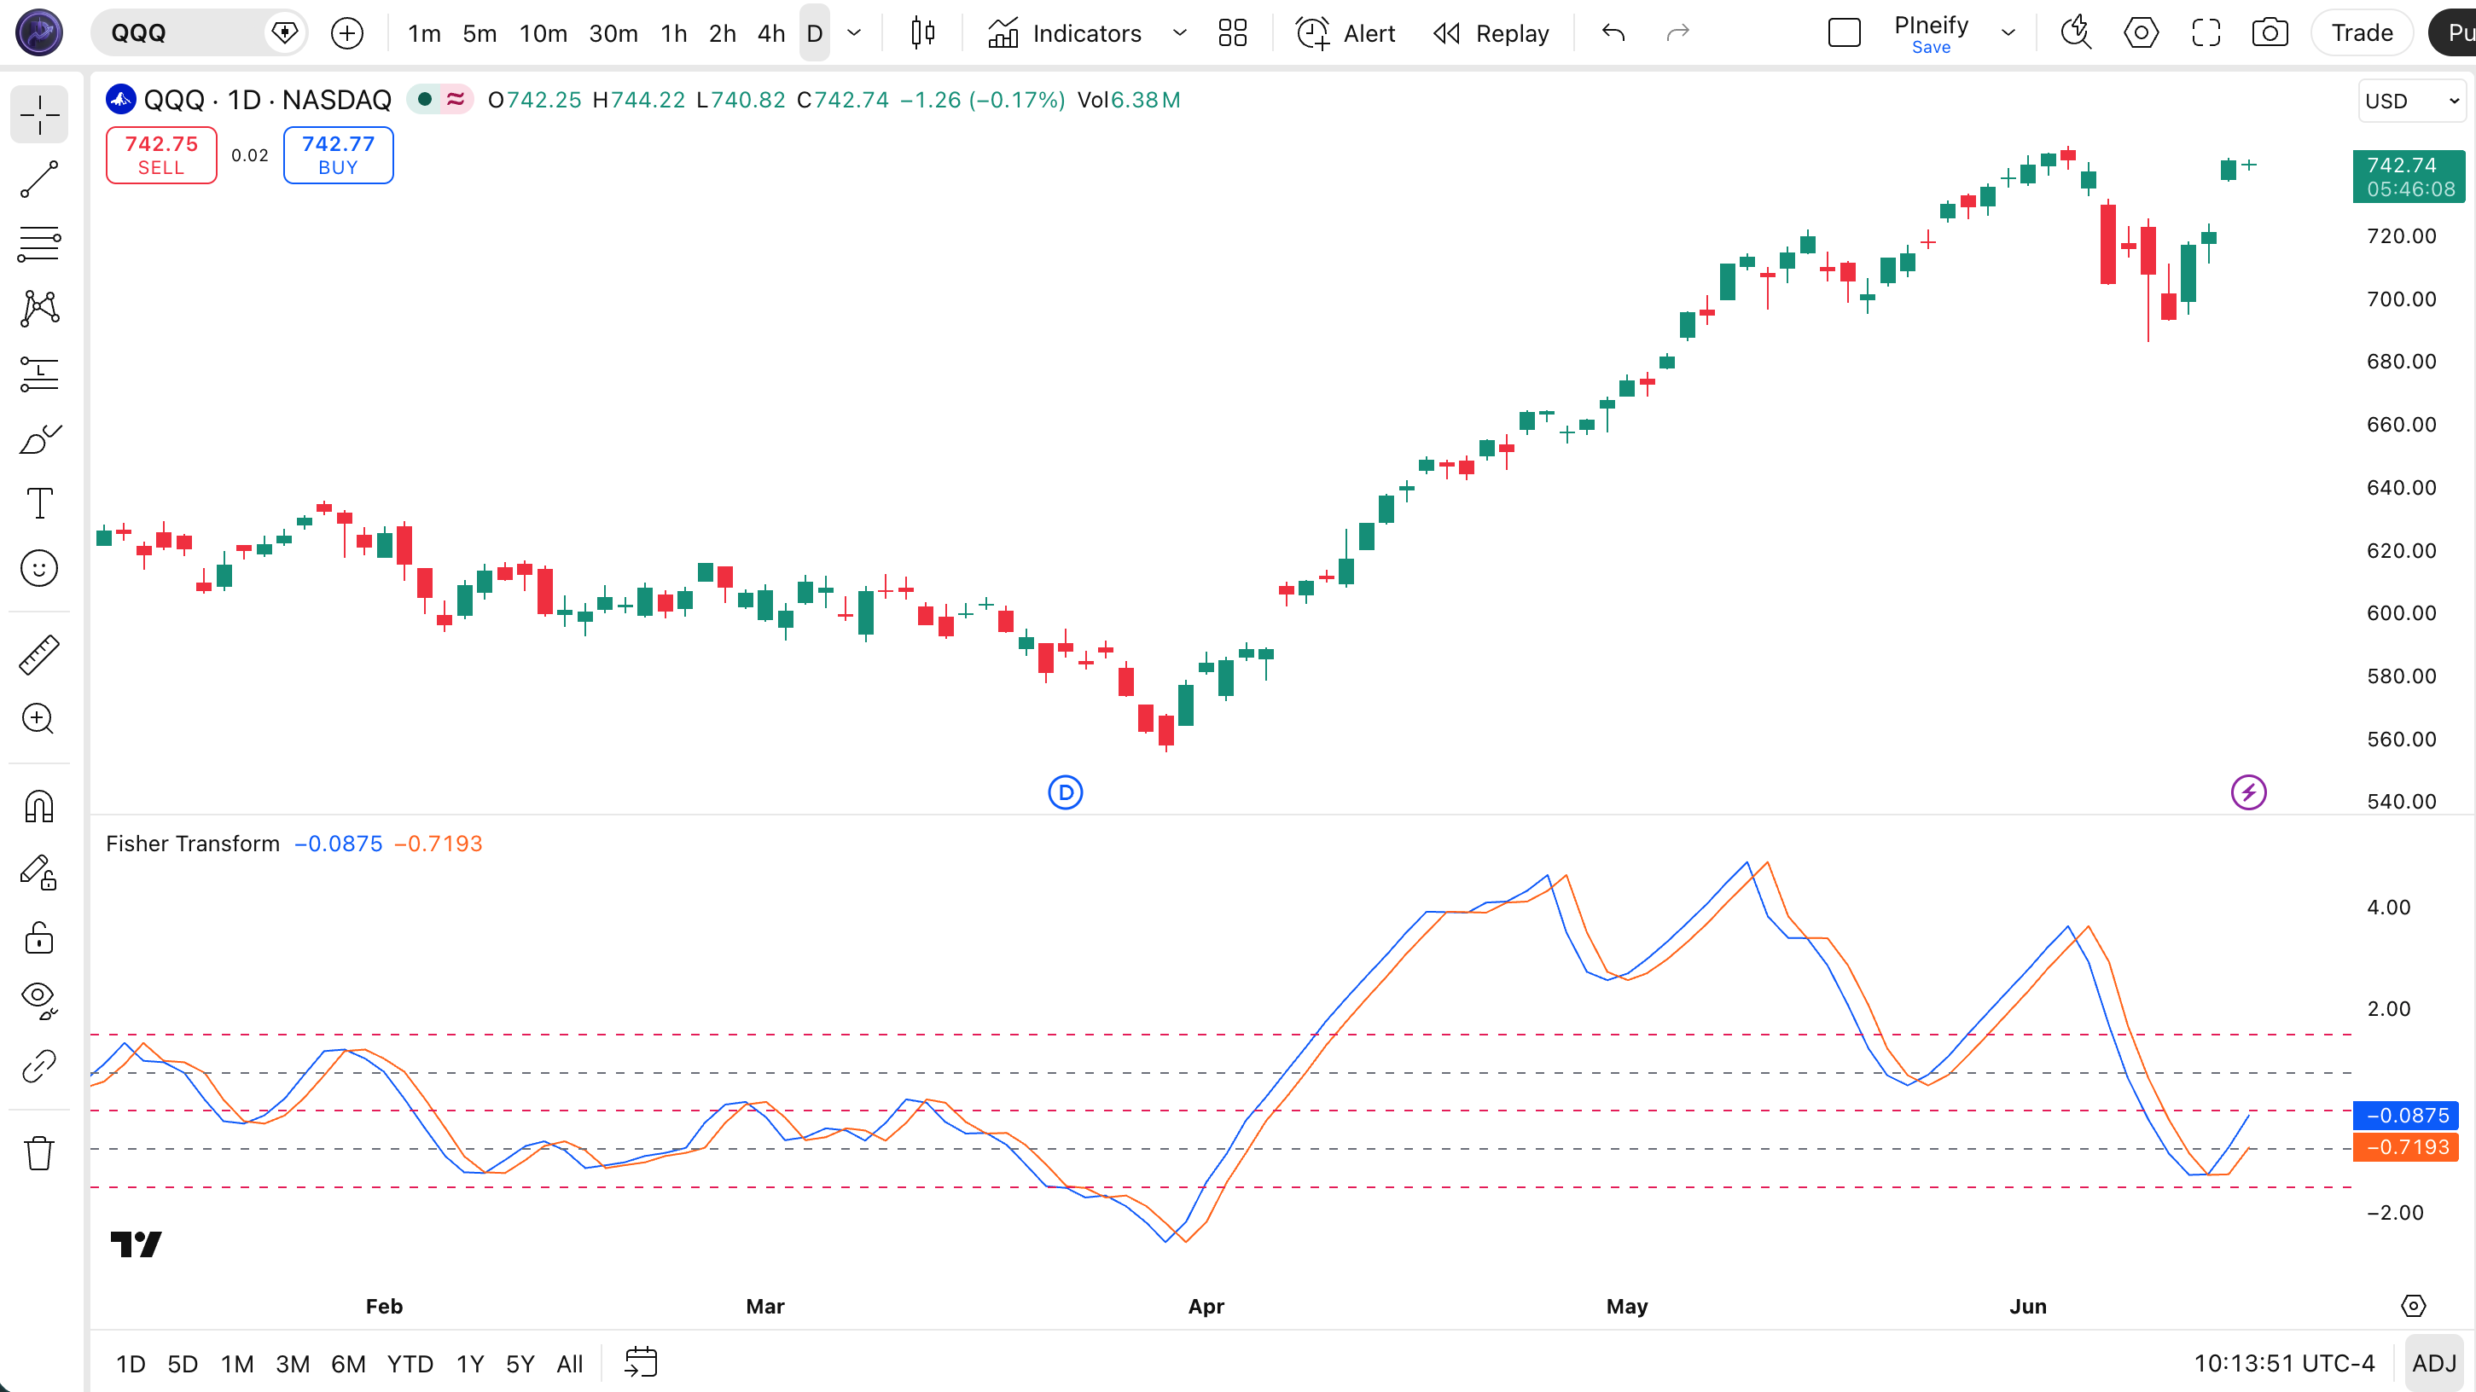Open the candlestick chart type selector
The image size is (2476, 1392).
[922, 33]
